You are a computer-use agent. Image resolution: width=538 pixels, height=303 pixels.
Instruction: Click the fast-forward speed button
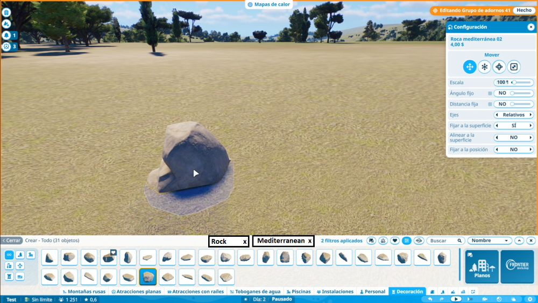pos(470,299)
